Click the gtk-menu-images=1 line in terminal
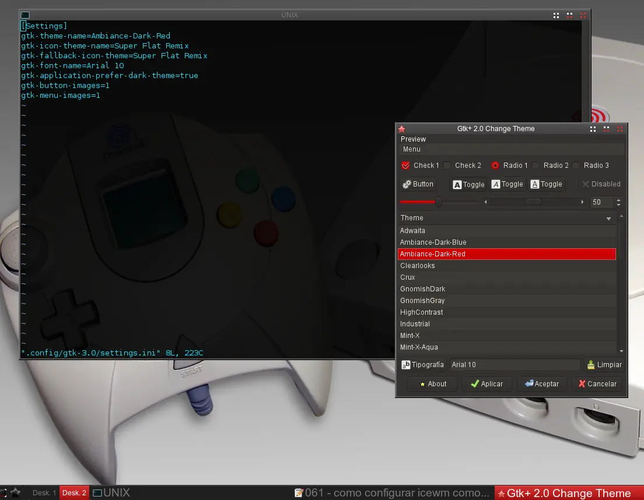Viewport: 644px width, 500px height. click(x=61, y=96)
